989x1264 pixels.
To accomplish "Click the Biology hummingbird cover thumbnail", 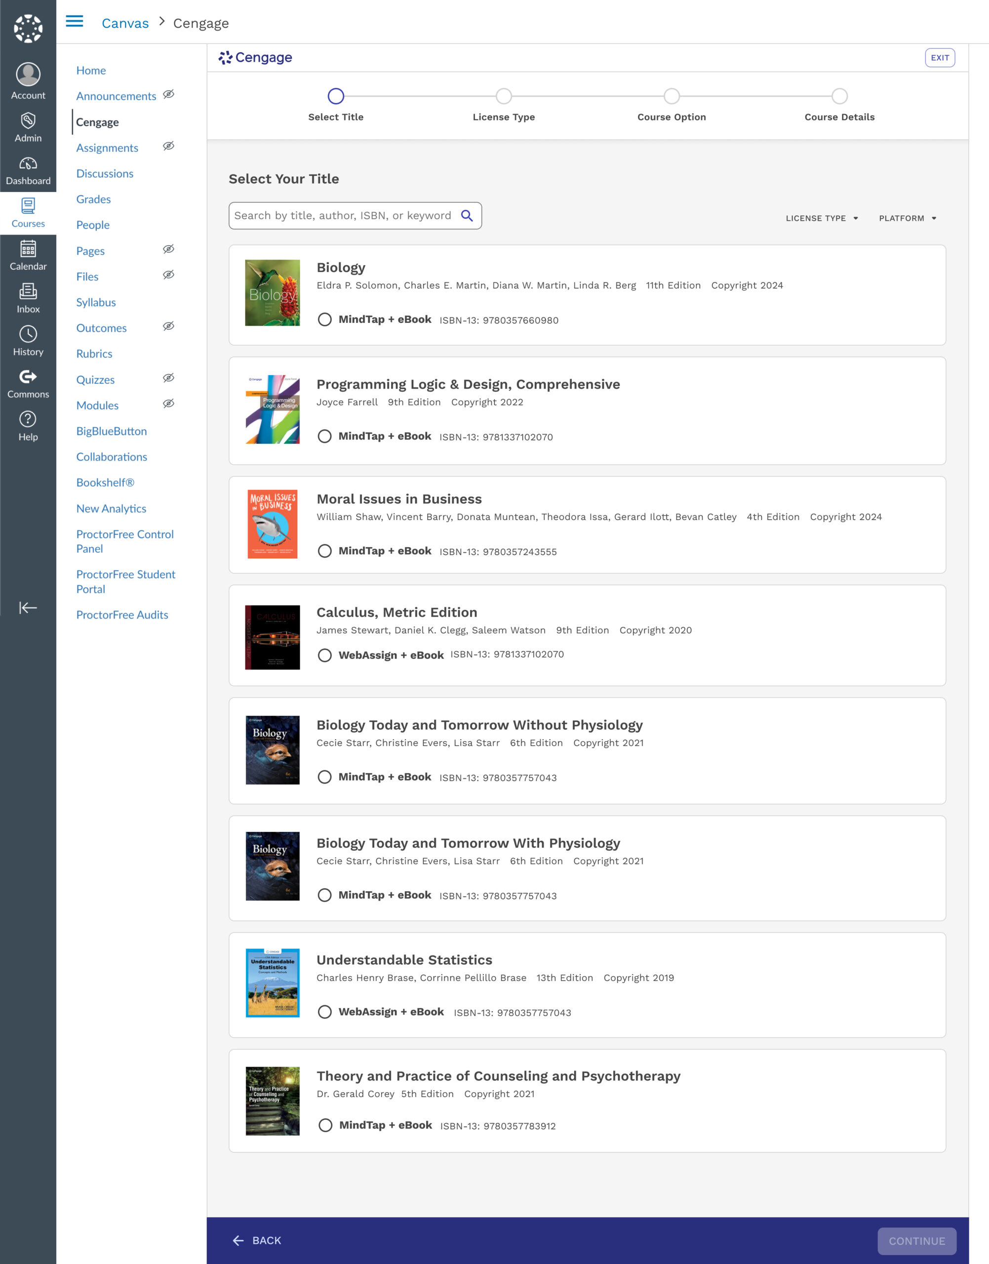I will [272, 292].
